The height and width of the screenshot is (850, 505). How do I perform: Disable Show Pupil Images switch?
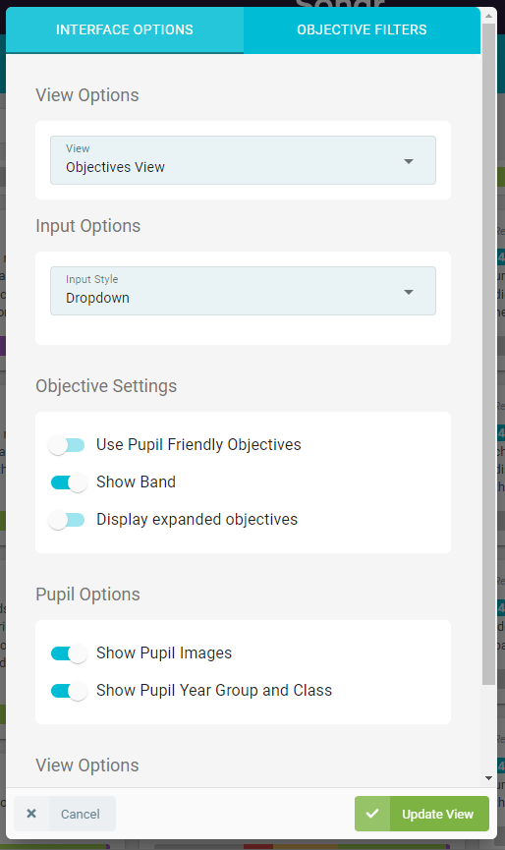(x=68, y=653)
